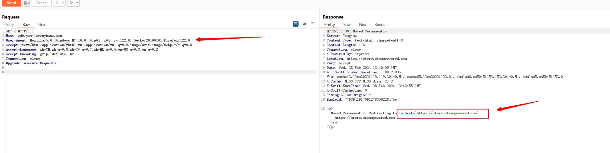Switch Request view to the Pretty tab
This screenshot has height=153, width=610.
(9, 24)
